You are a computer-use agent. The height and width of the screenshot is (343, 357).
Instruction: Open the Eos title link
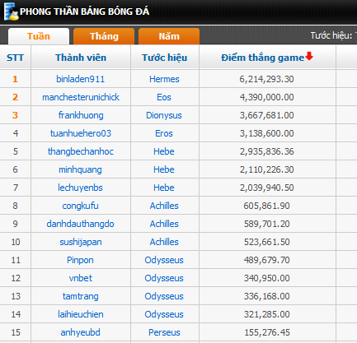coord(164,97)
